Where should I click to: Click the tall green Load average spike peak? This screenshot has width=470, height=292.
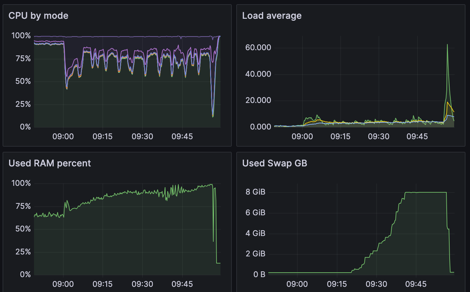[x=447, y=45]
